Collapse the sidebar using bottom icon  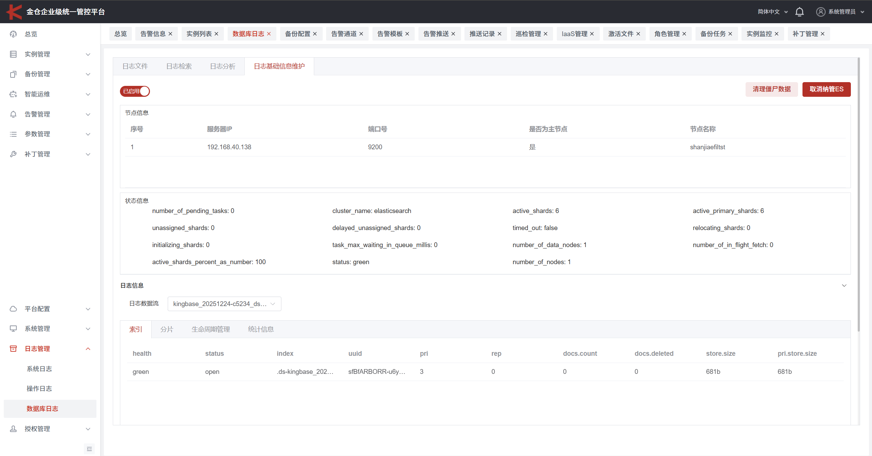(x=89, y=449)
